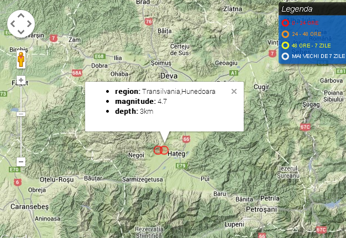Click the route 66 shield near Hațeg
This screenshot has width=346, height=238.
point(186,139)
